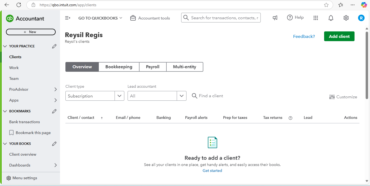Open the Go to QuickBooks dropdown
This screenshot has width=370, height=186.
[100, 18]
